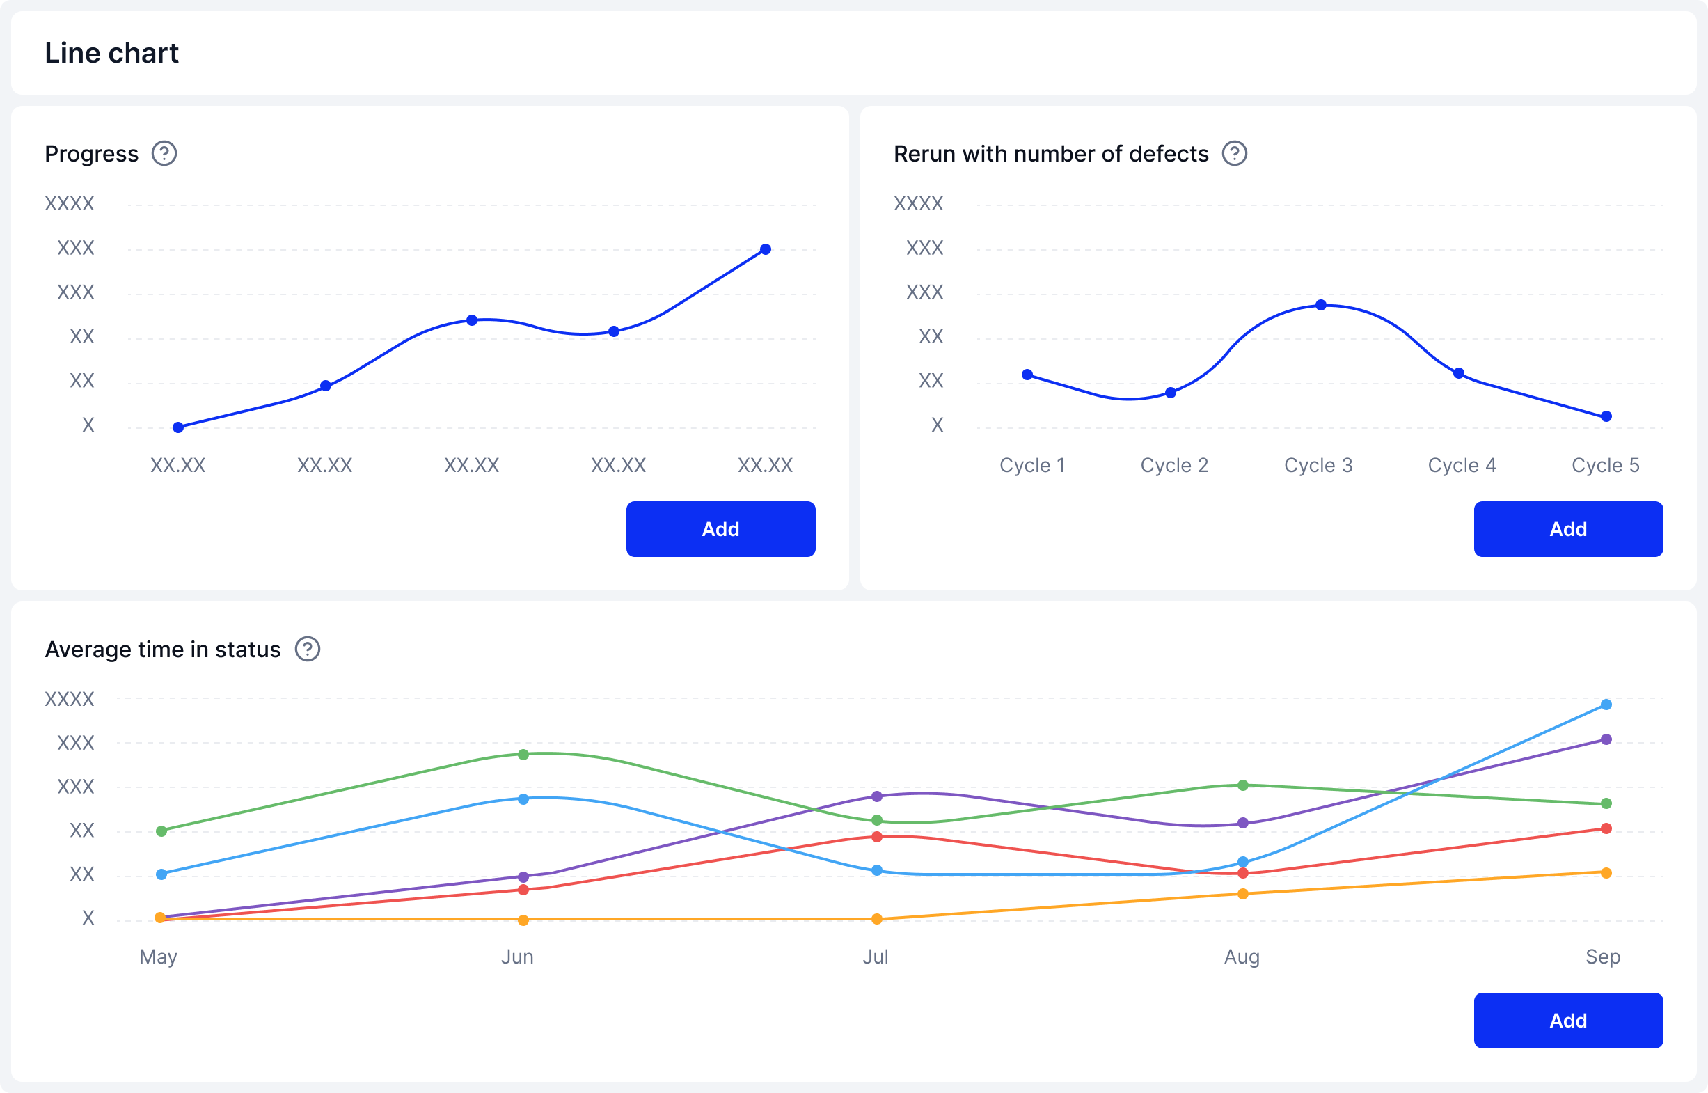Click the first Progress chart data point
The image size is (1708, 1093).
click(x=178, y=427)
